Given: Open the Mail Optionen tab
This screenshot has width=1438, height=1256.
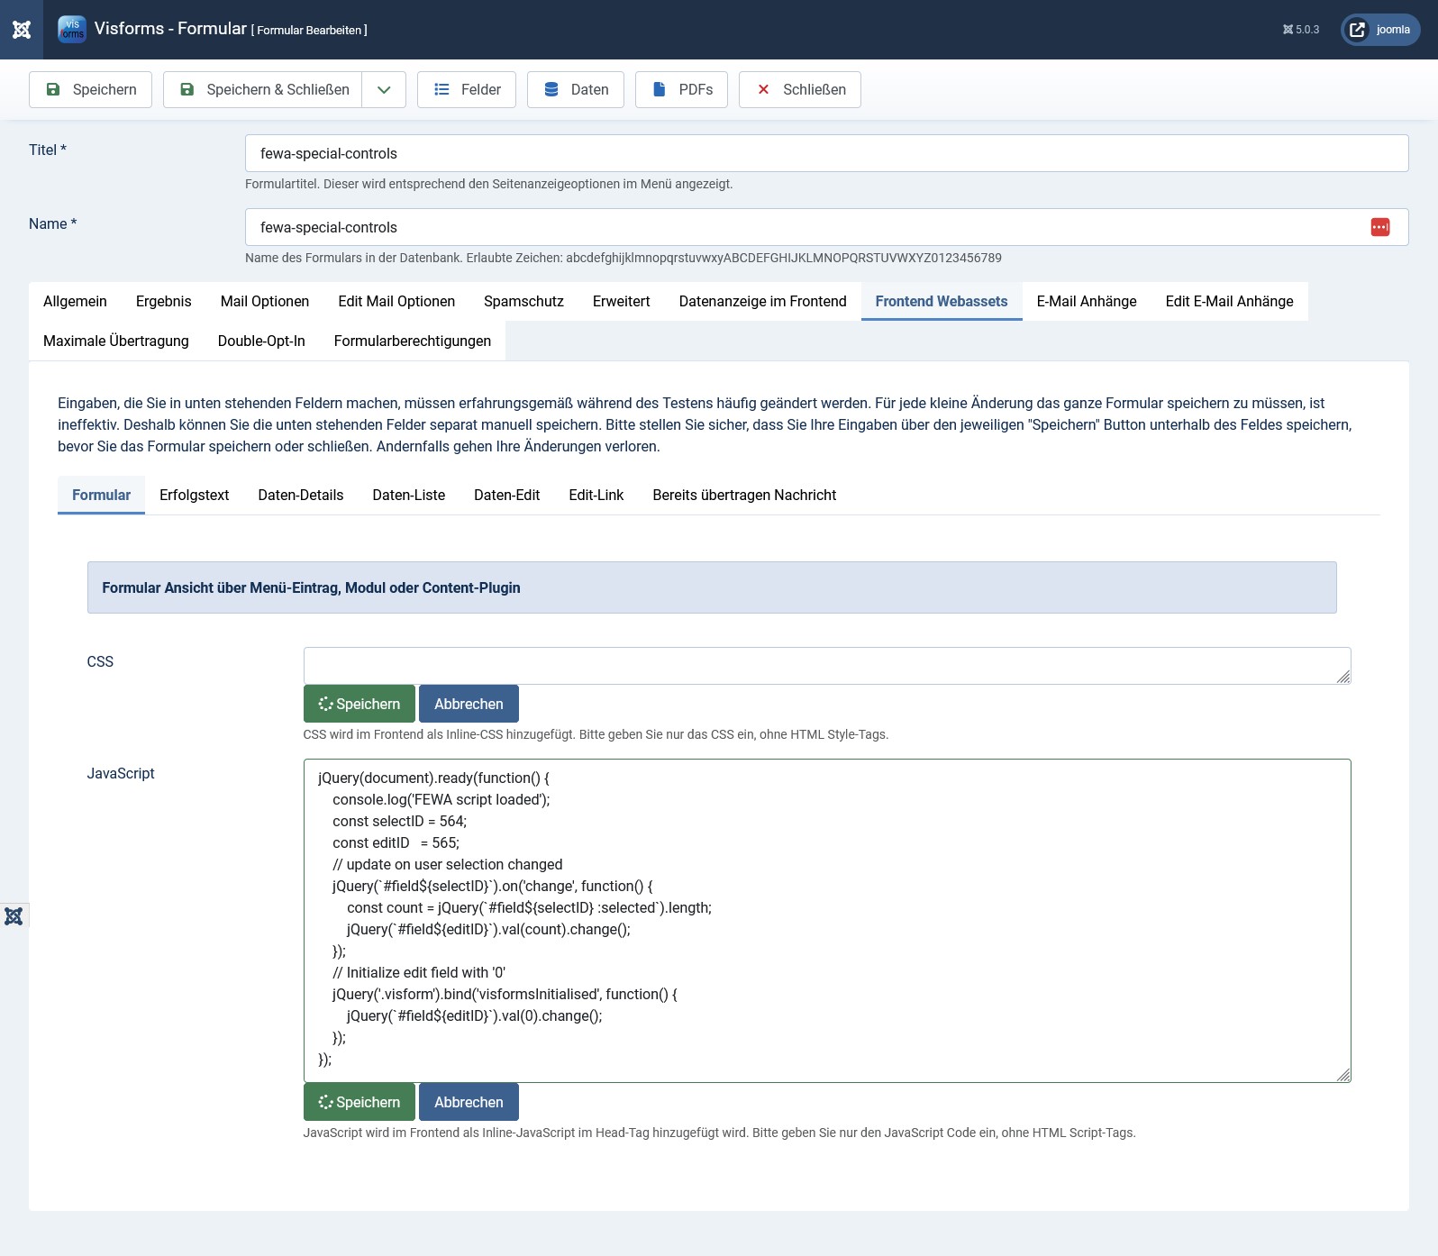Looking at the screenshot, I should [264, 301].
